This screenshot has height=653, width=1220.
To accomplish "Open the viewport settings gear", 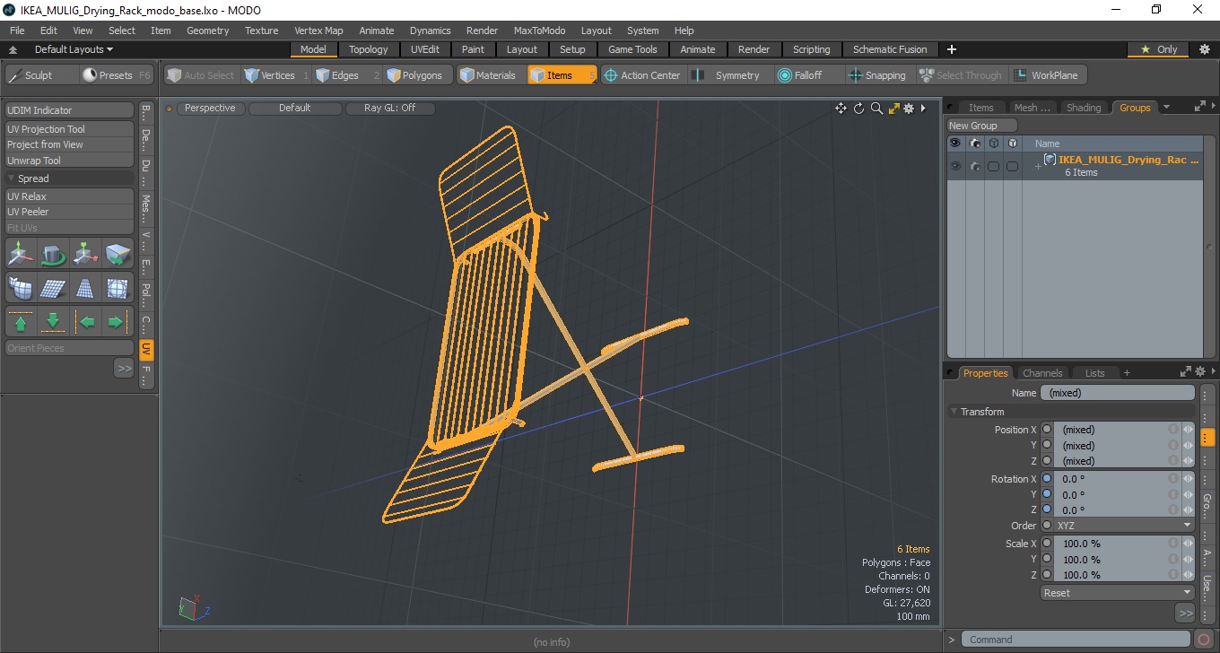I will point(909,109).
